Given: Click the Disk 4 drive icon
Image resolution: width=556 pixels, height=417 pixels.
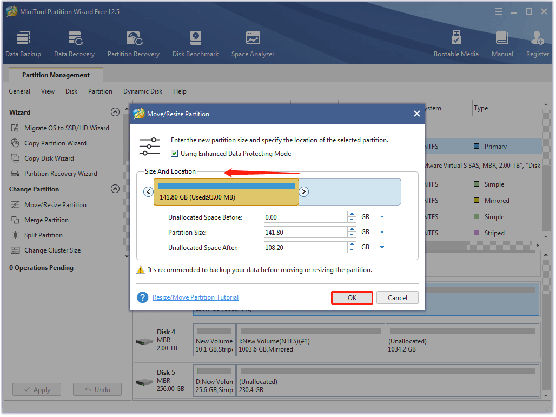Looking at the screenshot, I should (x=144, y=342).
